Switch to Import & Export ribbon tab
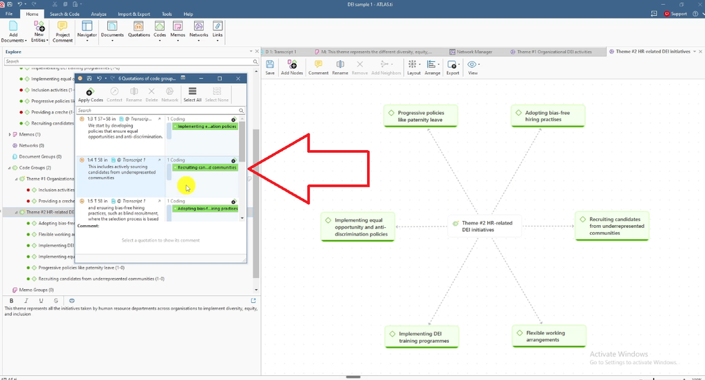Viewport: 705px width, 380px height. pos(134,14)
